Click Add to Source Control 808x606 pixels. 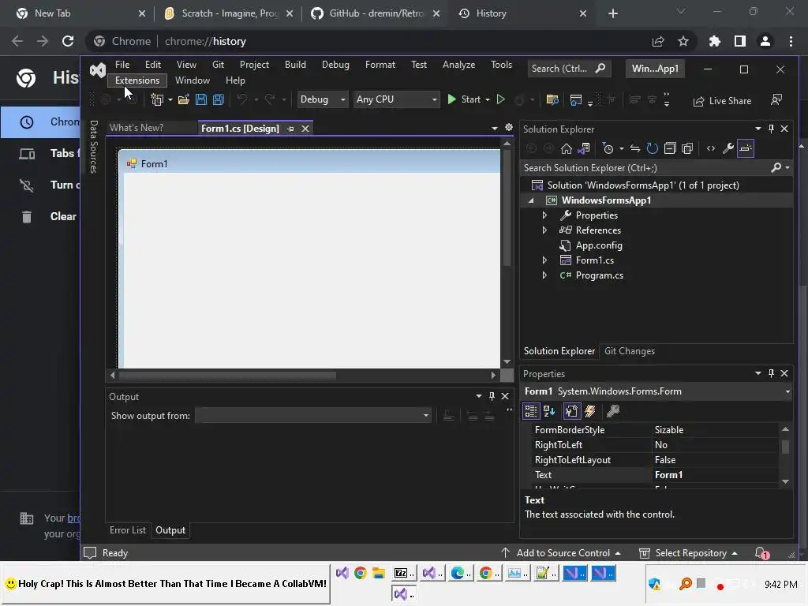[561, 553]
